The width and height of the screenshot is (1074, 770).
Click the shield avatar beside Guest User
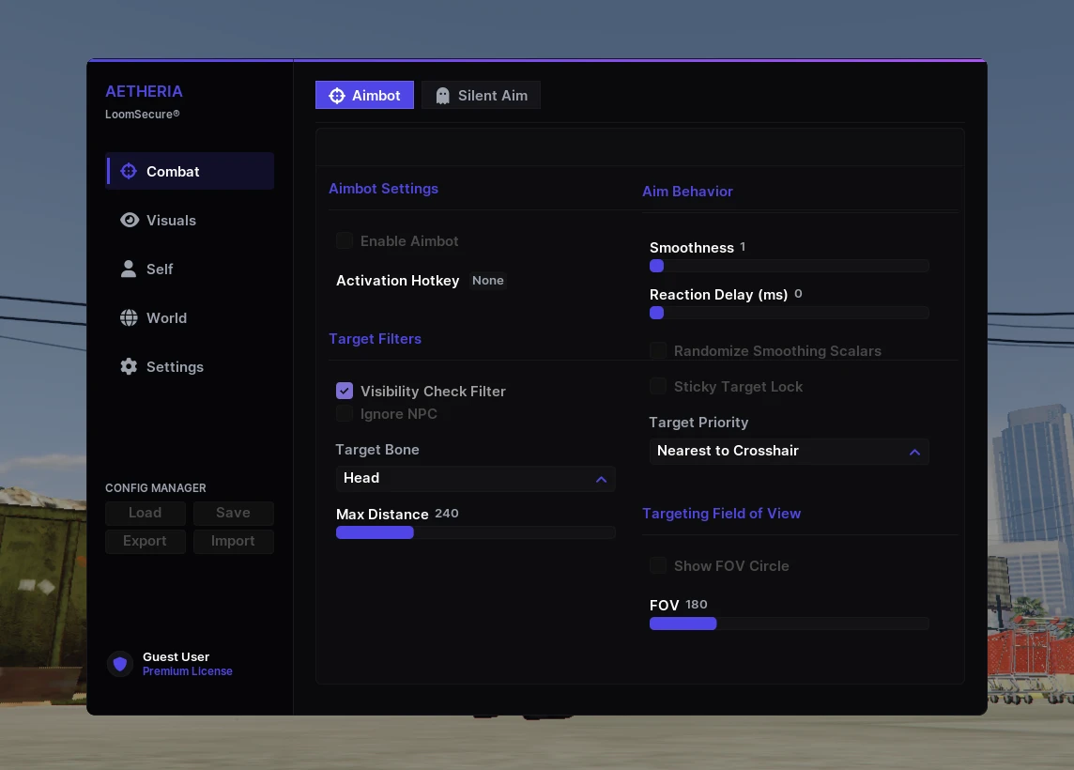(x=120, y=664)
